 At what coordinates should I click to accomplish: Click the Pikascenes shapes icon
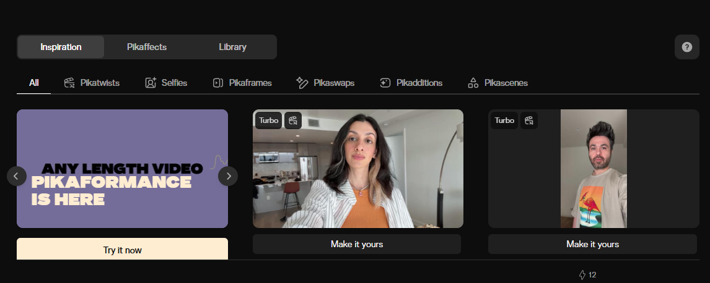(x=473, y=83)
